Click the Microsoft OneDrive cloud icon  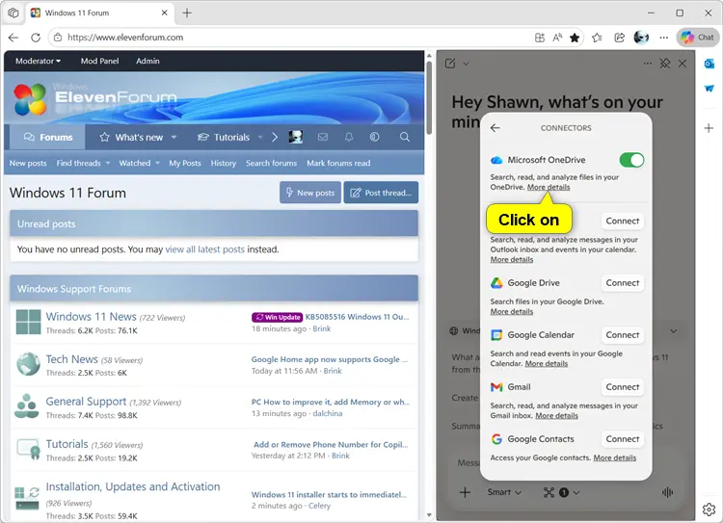pos(496,160)
